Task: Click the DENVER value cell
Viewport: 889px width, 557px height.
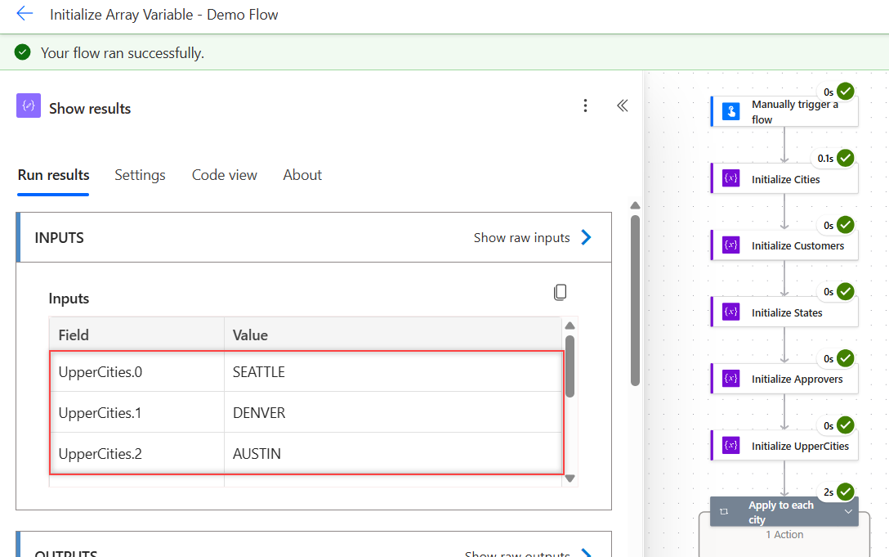Action: point(394,412)
